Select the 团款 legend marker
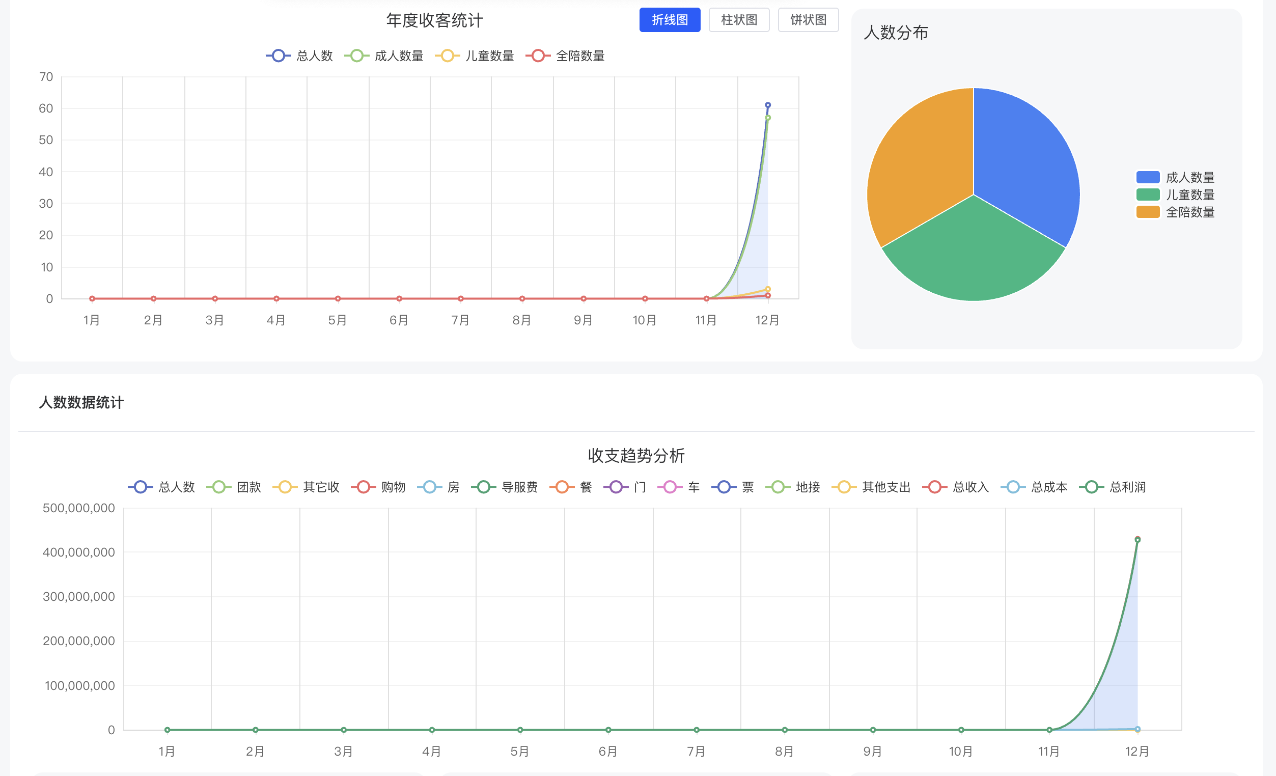1276x776 pixels. (x=218, y=487)
